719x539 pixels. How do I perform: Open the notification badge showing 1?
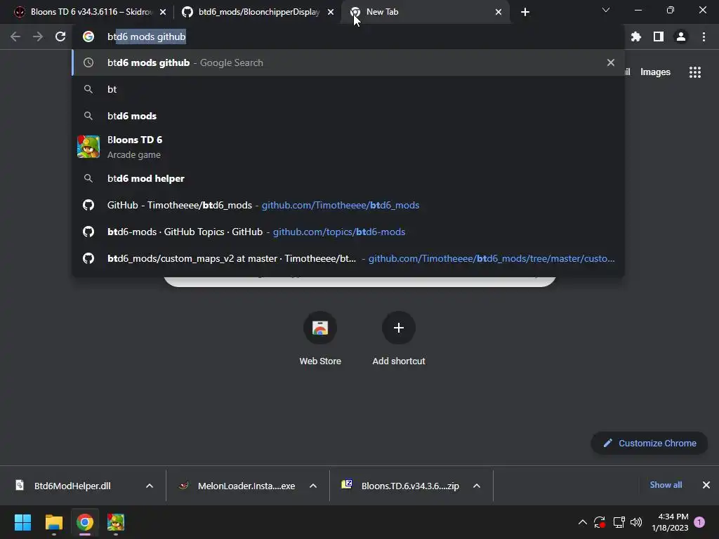tap(699, 522)
